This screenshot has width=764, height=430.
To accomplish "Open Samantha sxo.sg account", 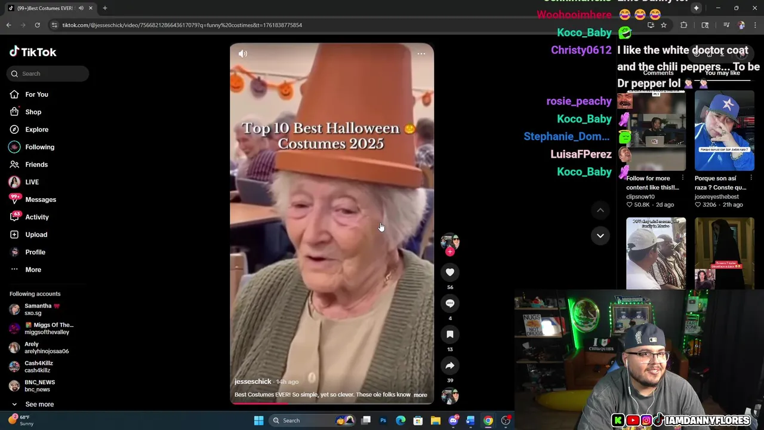I will [36, 309].
